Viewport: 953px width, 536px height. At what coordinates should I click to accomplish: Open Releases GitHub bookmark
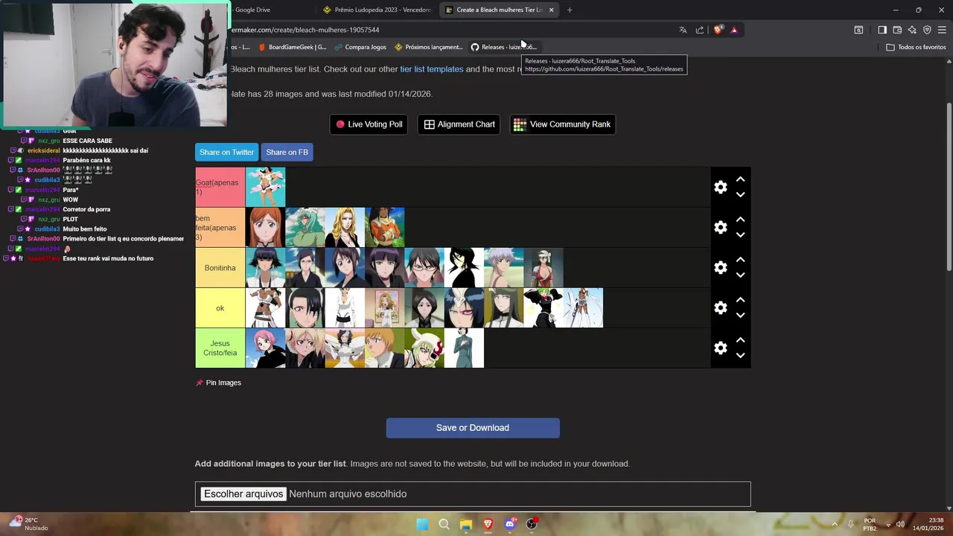coord(503,47)
